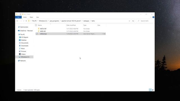Go up one folder level

pos(26,21)
